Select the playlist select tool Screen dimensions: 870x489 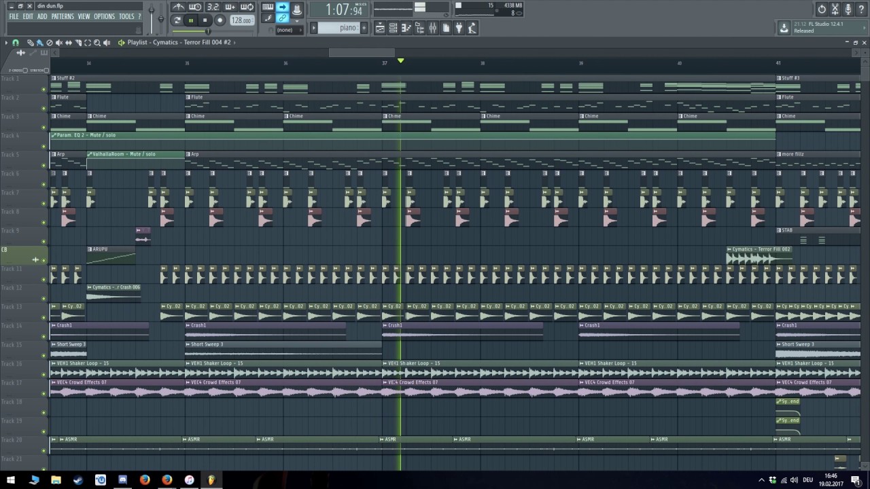pyautogui.click(x=87, y=43)
